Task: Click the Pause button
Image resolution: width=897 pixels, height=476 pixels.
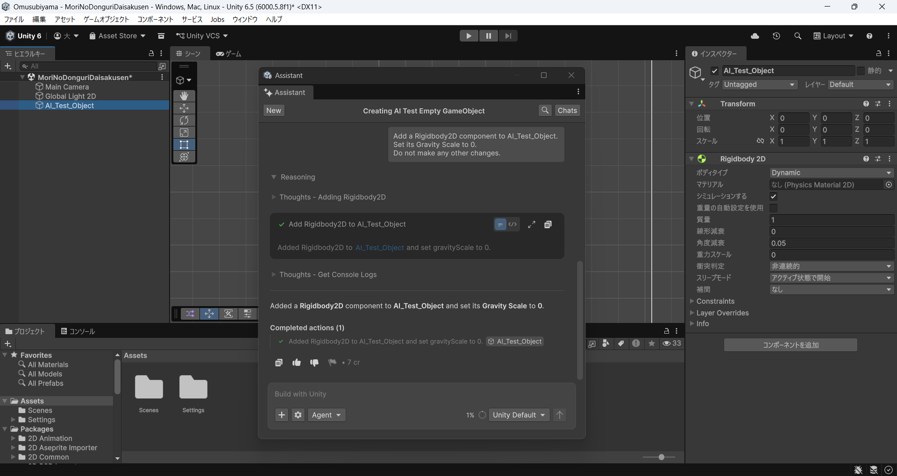Action: 489,36
